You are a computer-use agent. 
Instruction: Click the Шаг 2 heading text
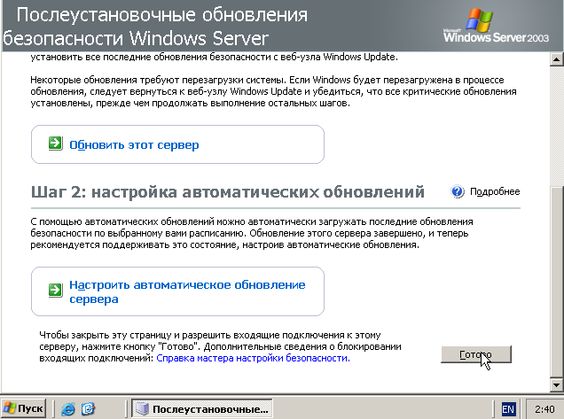click(228, 192)
